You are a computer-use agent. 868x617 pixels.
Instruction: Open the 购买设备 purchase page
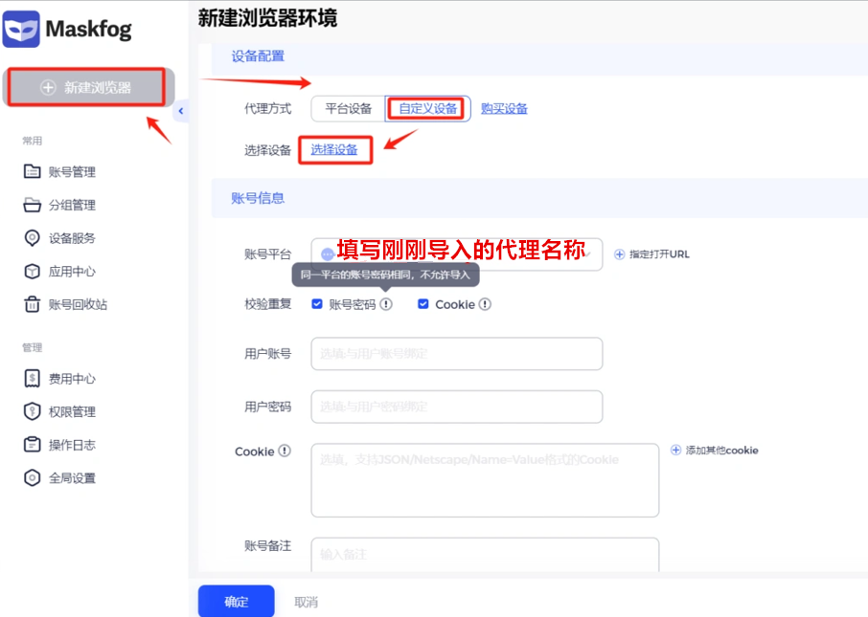[505, 108]
